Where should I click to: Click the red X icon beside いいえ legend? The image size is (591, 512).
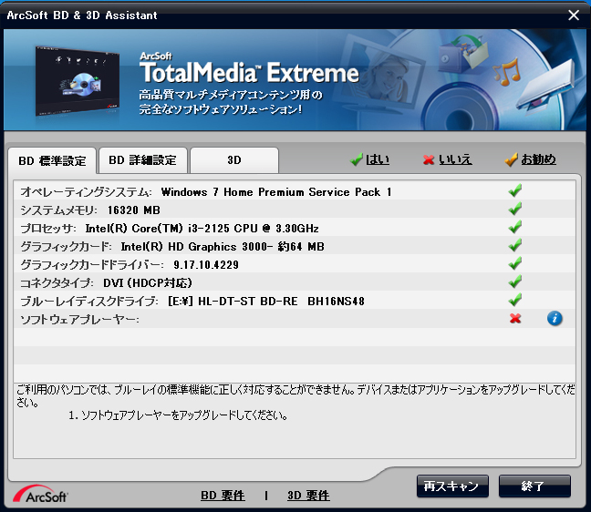click(x=429, y=160)
